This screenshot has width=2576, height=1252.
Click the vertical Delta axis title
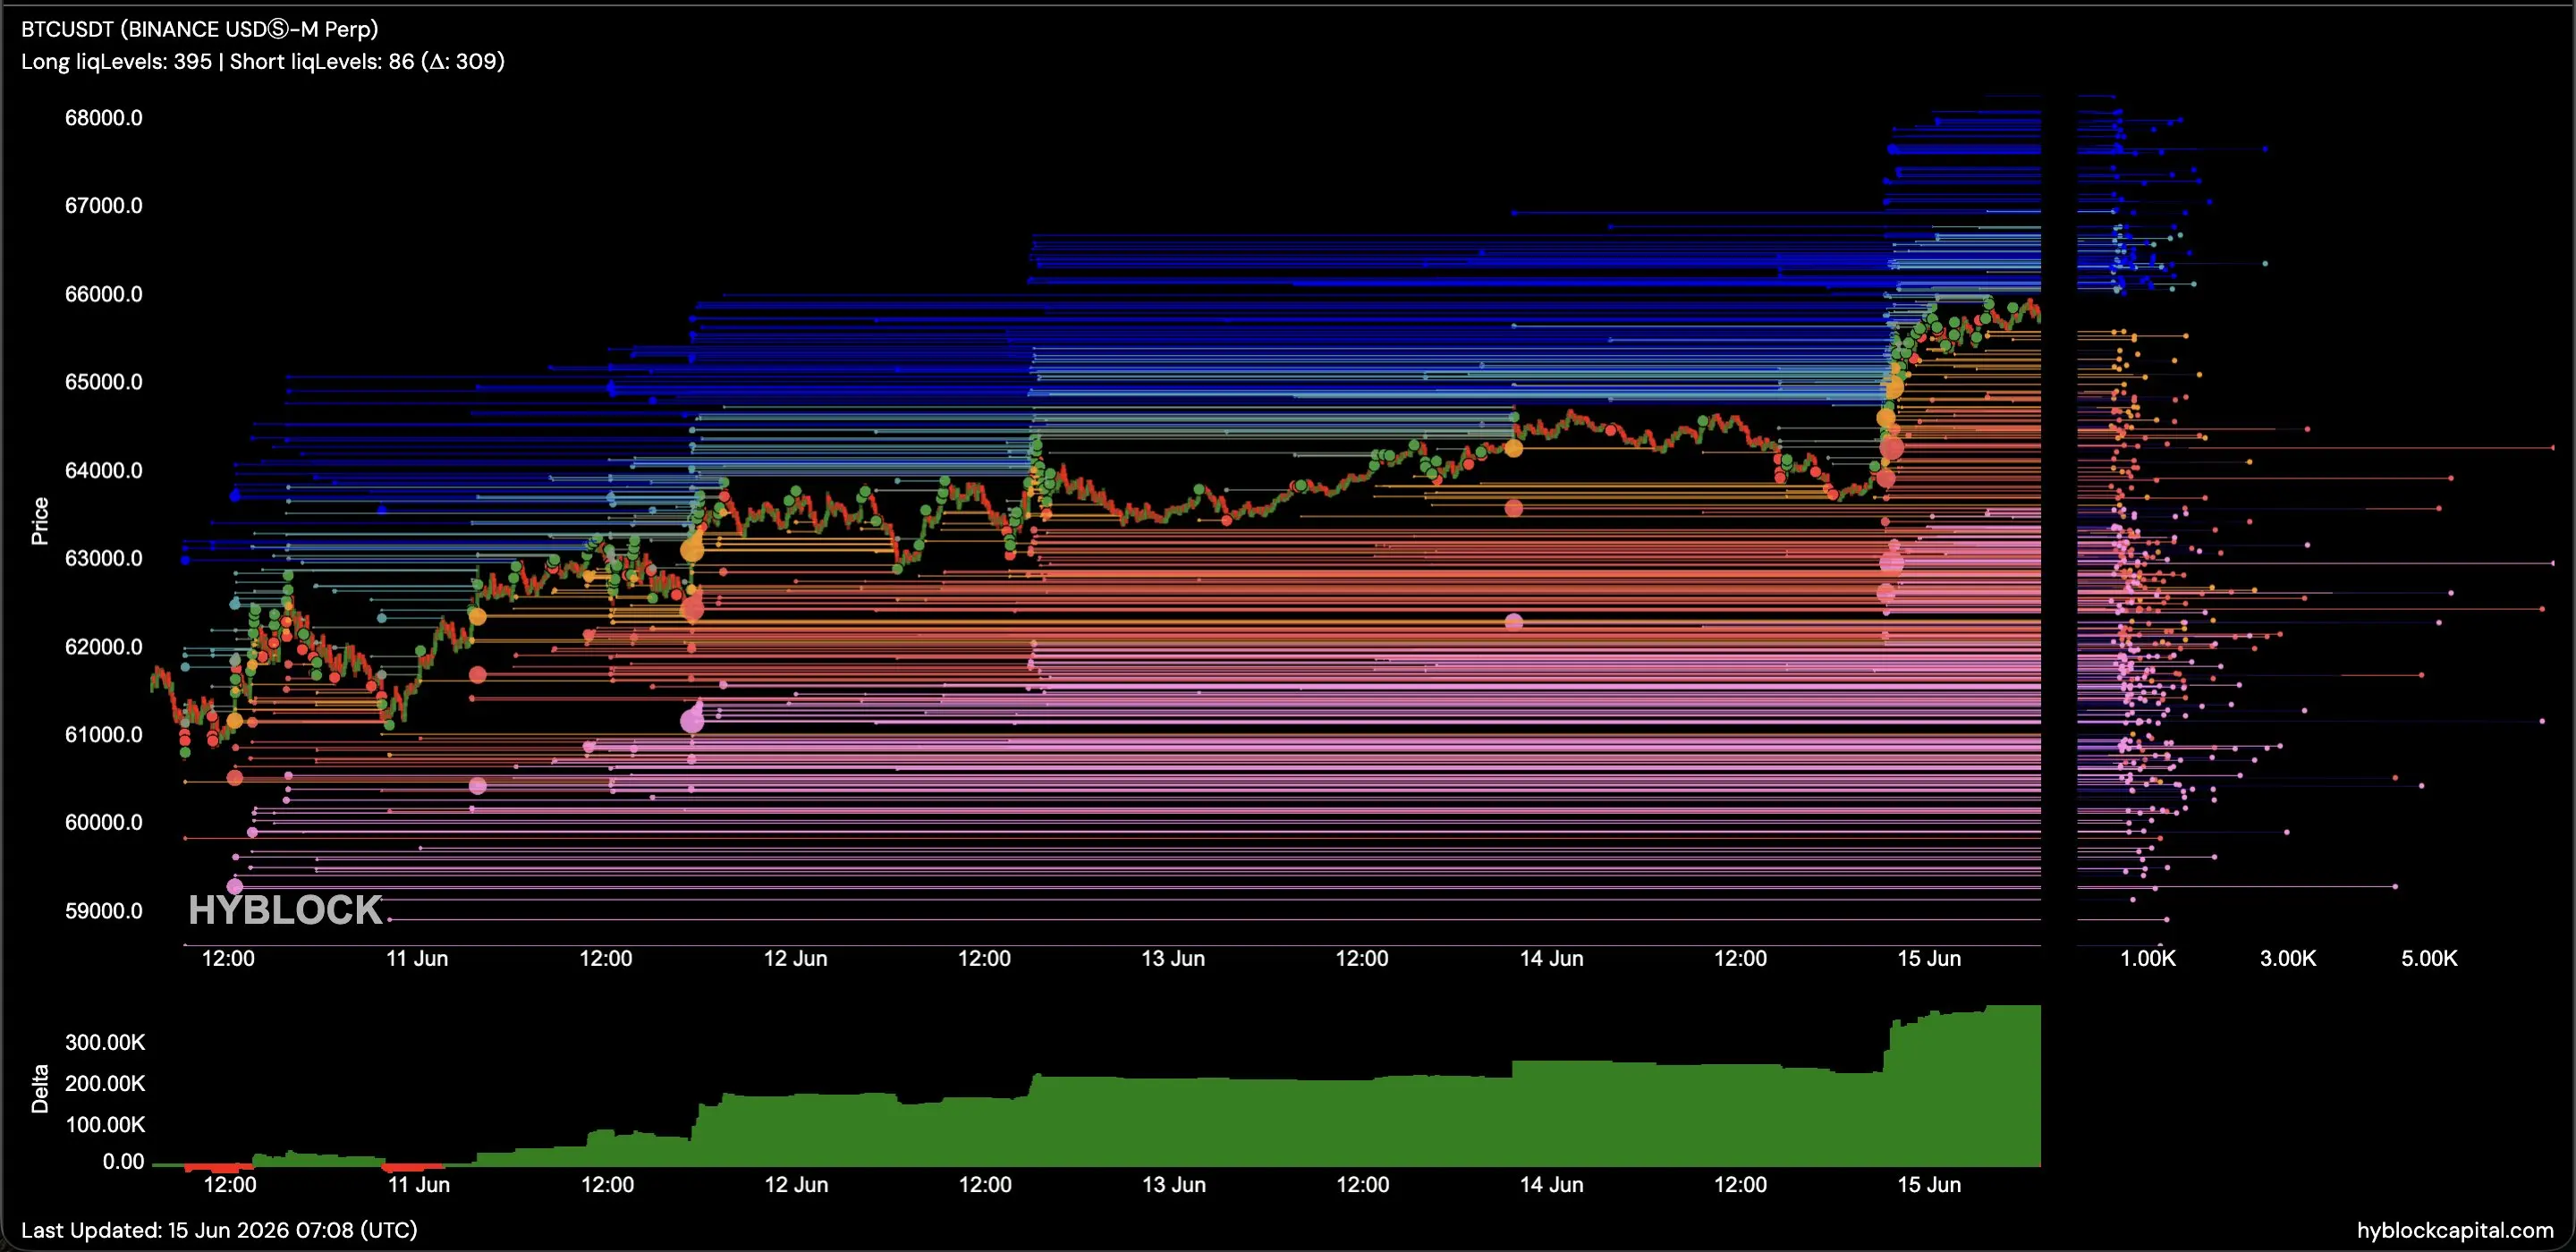tap(40, 1089)
